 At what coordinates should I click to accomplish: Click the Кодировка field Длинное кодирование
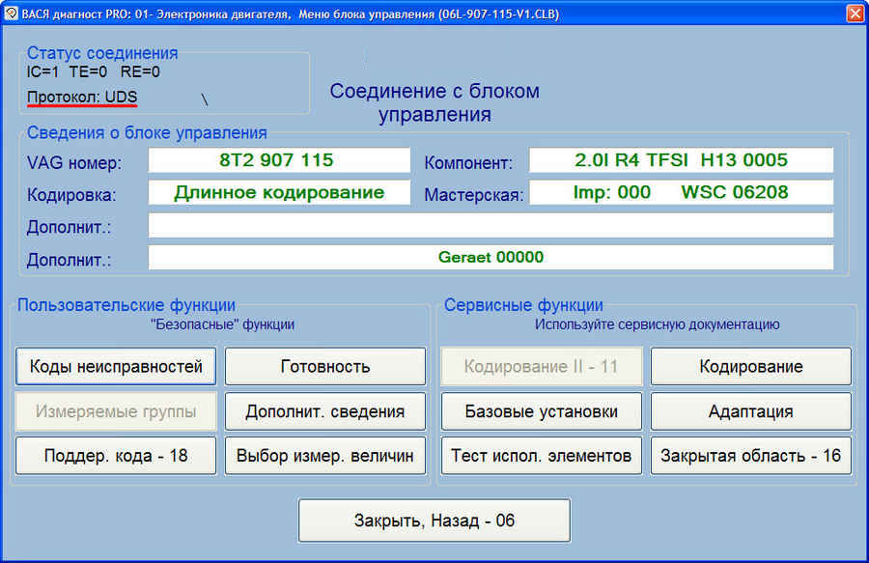click(279, 192)
